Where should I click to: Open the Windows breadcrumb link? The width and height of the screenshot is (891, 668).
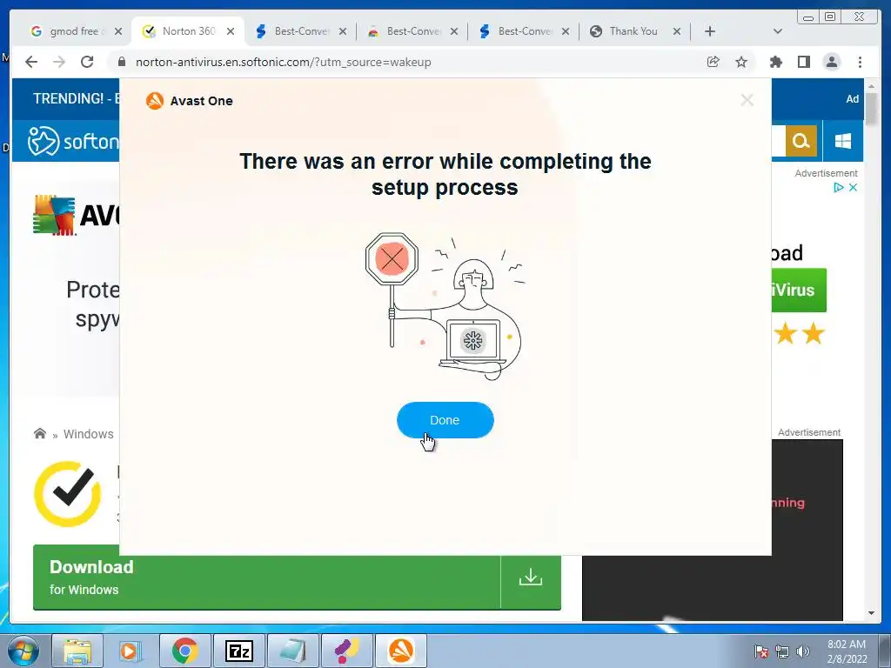[x=88, y=434]
